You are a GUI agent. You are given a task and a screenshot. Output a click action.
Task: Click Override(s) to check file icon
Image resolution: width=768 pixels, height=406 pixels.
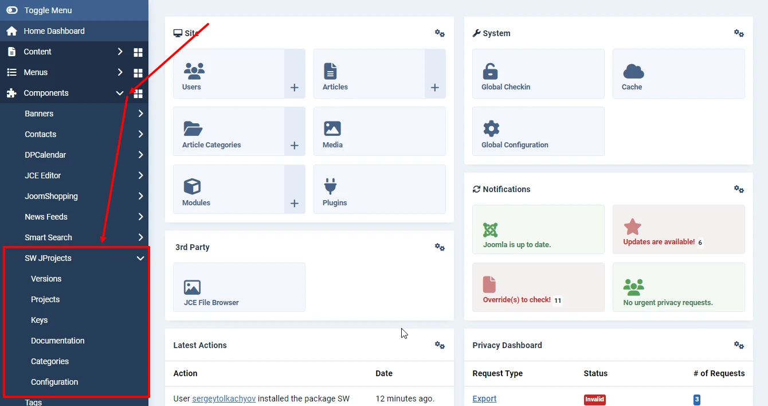click(x=489, y=284)
